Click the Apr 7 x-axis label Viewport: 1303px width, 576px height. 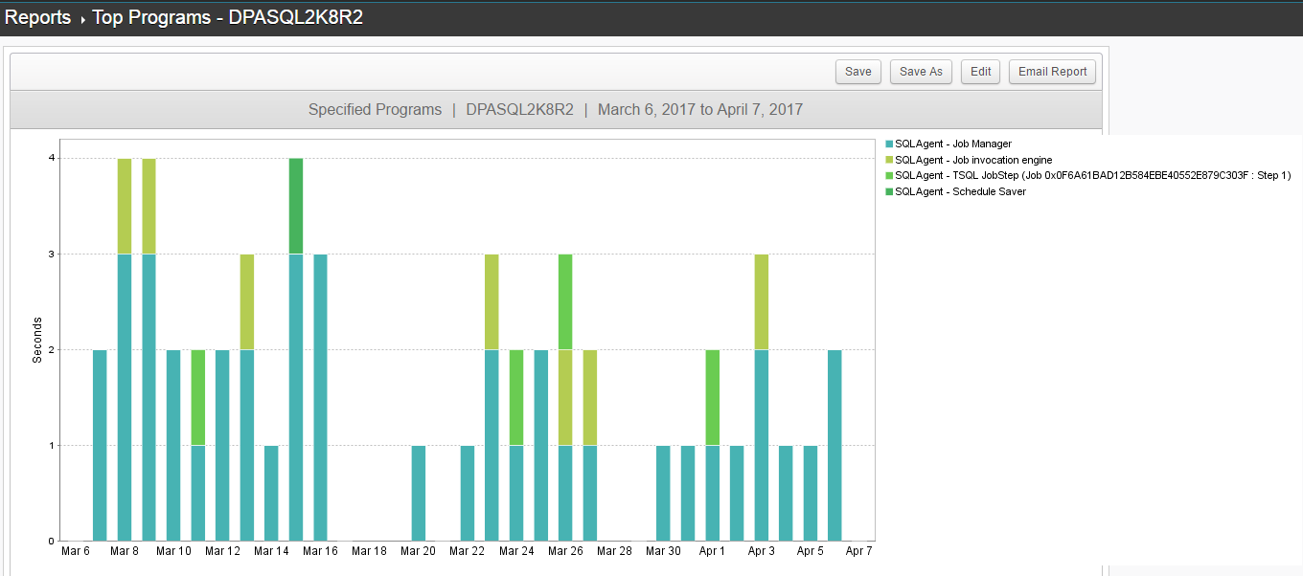point(859,551)
